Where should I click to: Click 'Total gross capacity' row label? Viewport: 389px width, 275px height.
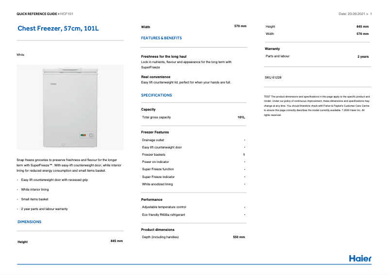[x=156, y=117]
